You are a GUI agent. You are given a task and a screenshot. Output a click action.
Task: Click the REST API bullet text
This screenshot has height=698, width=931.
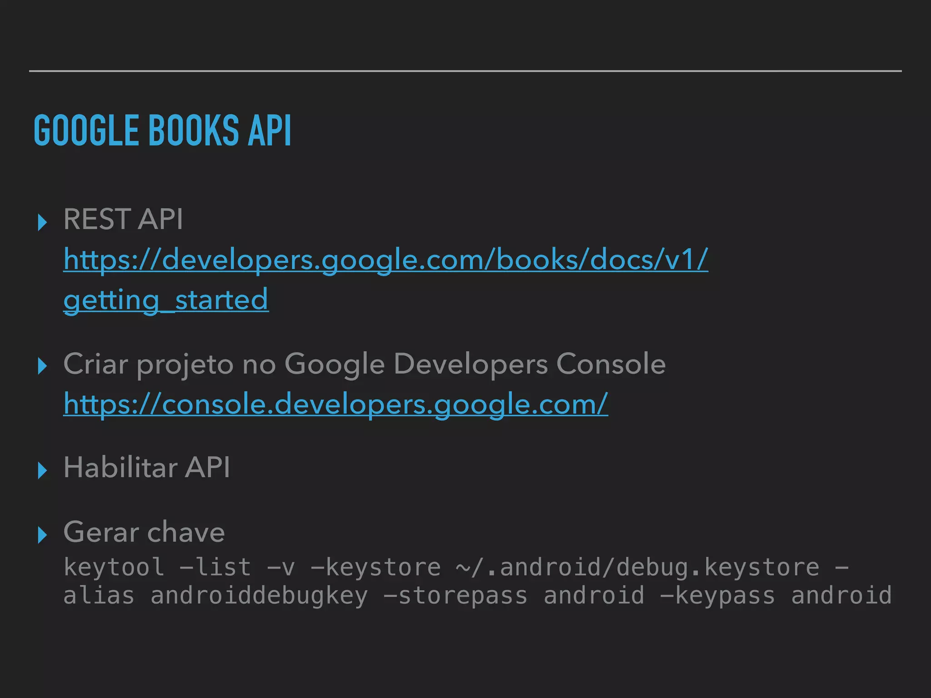[x=123, y=219]
